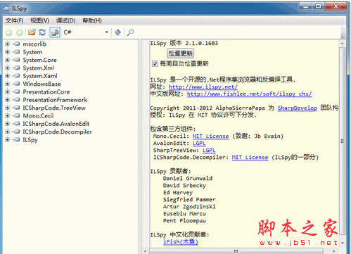Expand the PresentationFramework assembly node
This screenshot has width=351, height=254.
click(x=7, y=100)
